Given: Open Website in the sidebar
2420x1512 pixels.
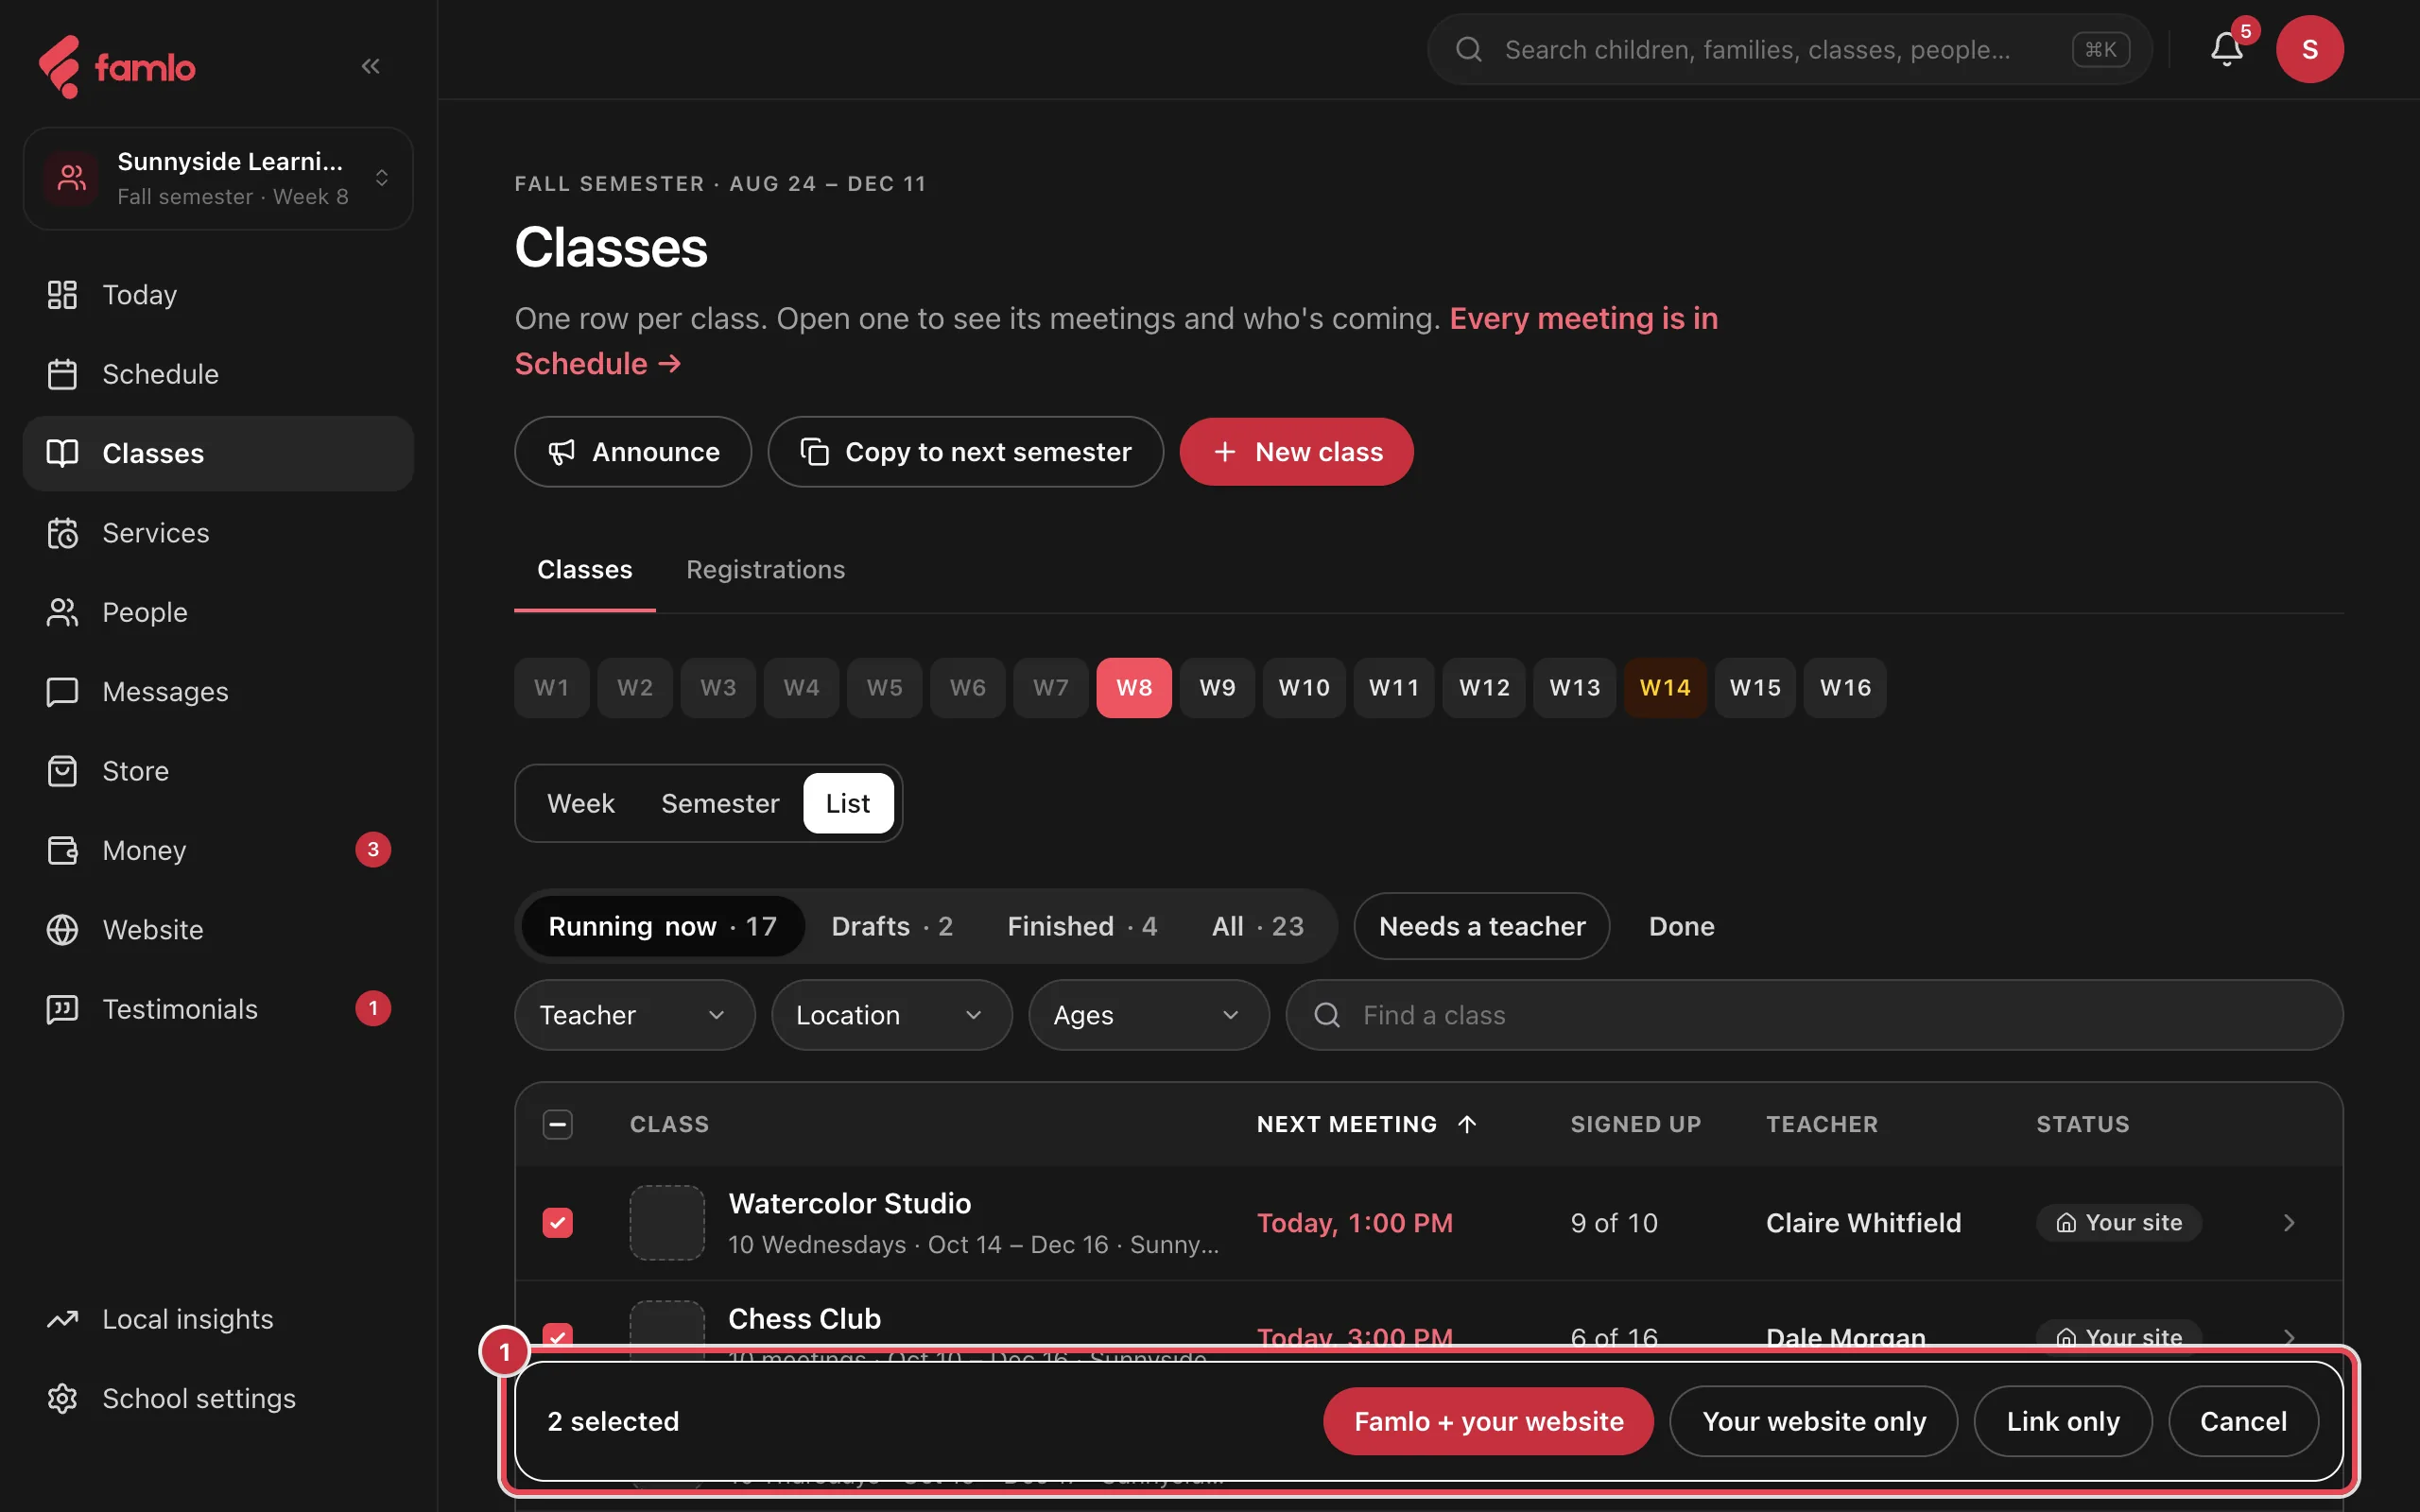Looking at the screenshot, I should 218,930.
